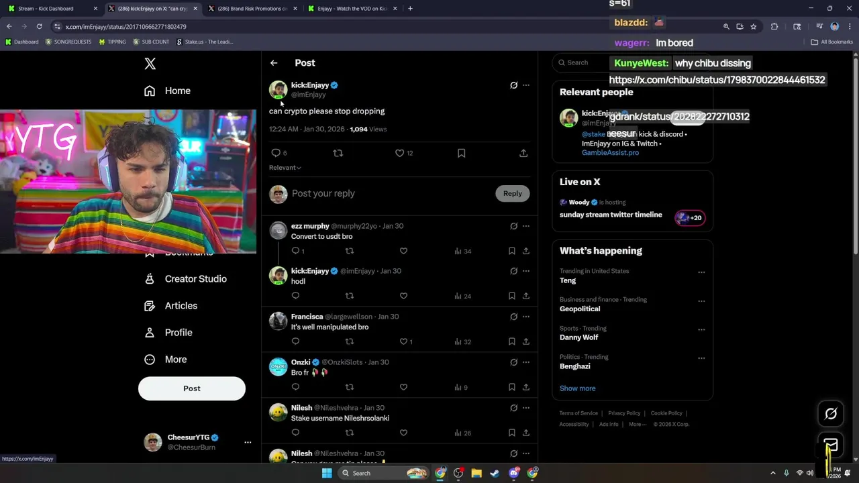Screen dimensions: 859x483
Task: Open more options for Benghazi trend
Action: (x=701, y=358)
